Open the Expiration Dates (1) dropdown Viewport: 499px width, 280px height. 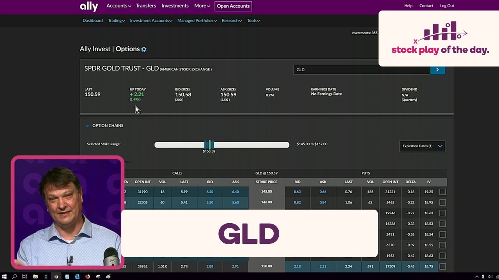coord(422,146)
